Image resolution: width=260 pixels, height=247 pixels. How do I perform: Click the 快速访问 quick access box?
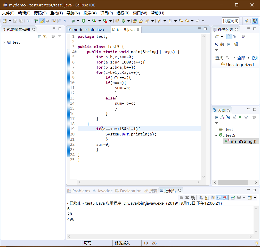point(231,21)
